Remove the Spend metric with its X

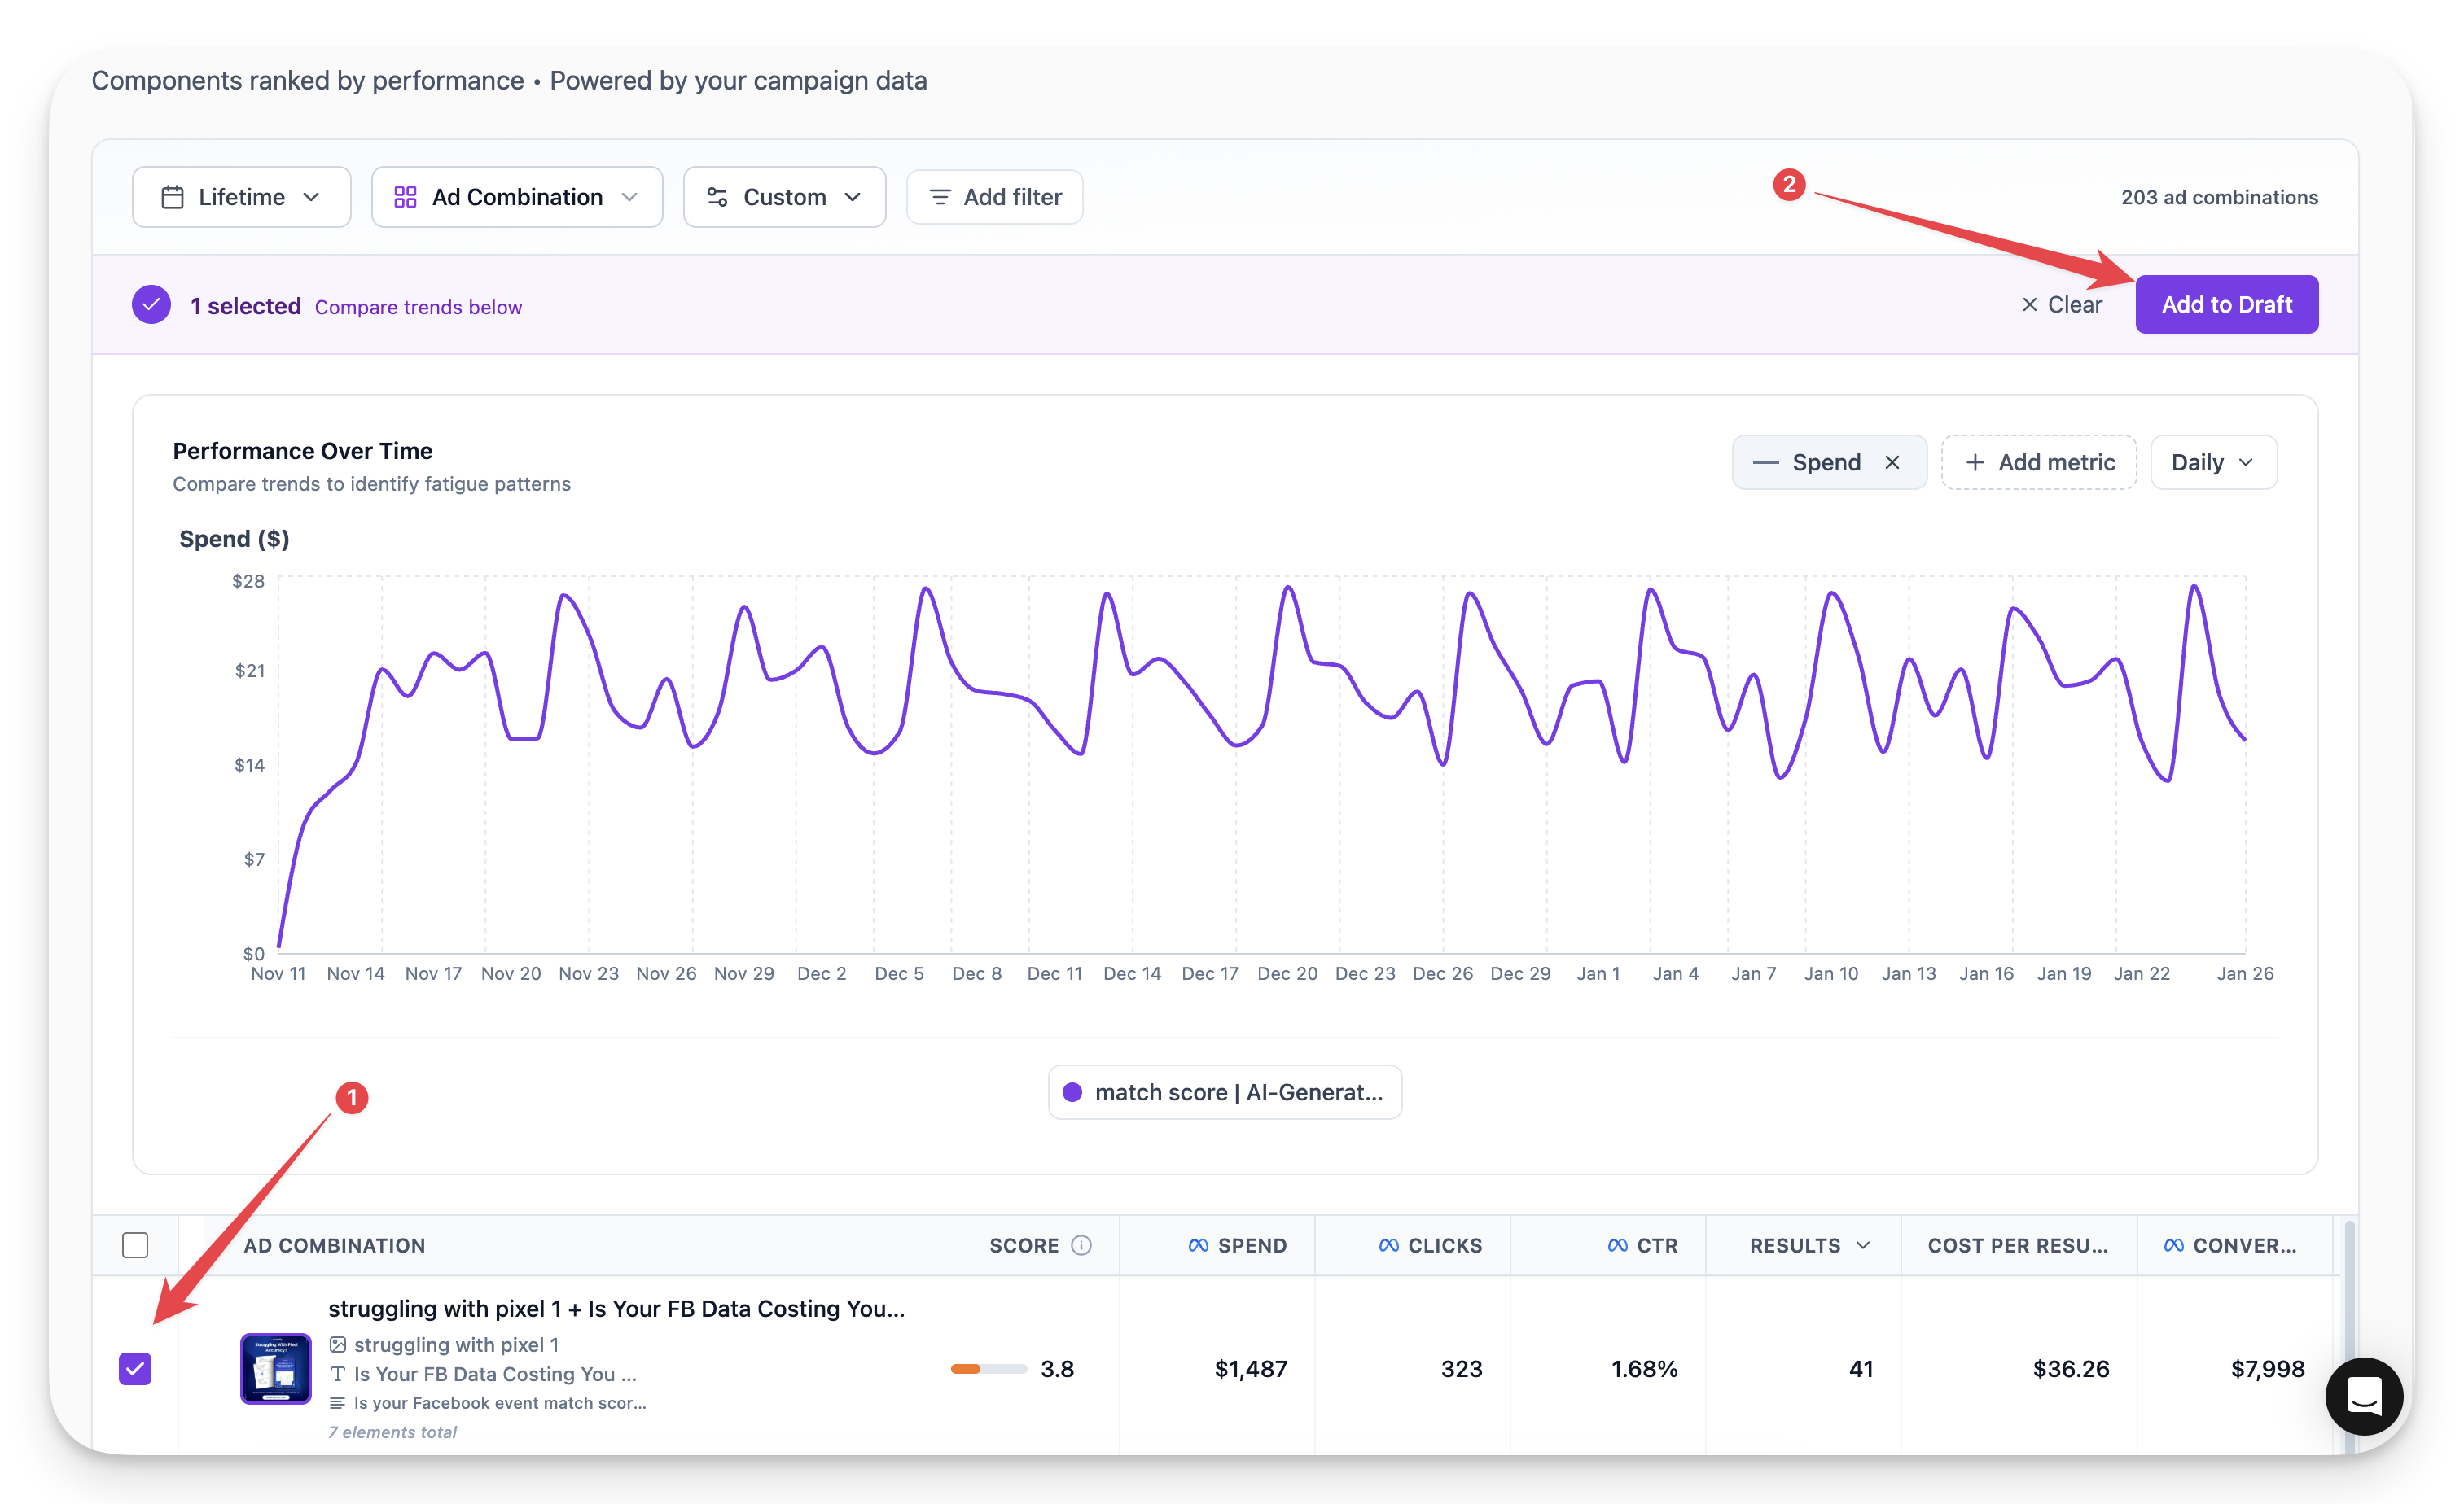[x=1892, y=463]
